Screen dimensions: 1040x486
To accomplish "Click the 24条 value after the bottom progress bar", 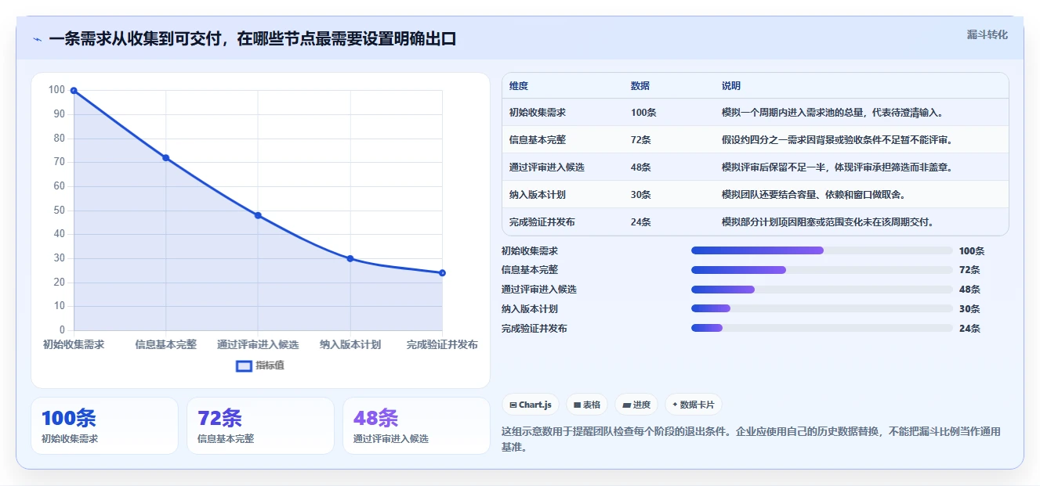I will (969, 329).
